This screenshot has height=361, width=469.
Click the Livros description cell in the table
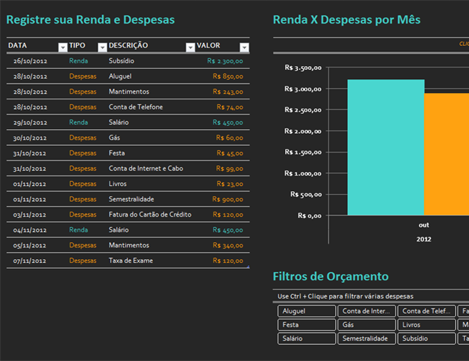117,184
